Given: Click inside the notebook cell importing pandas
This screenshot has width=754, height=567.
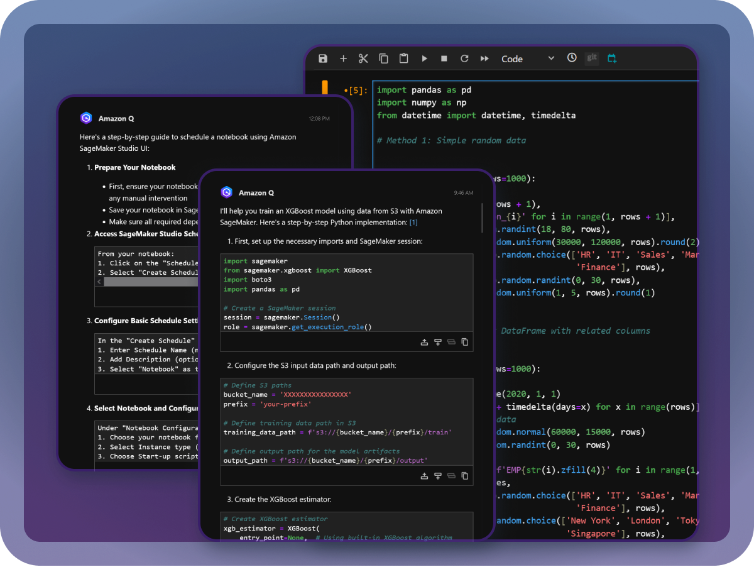Looking at the screenshot, I should point(534,102).
